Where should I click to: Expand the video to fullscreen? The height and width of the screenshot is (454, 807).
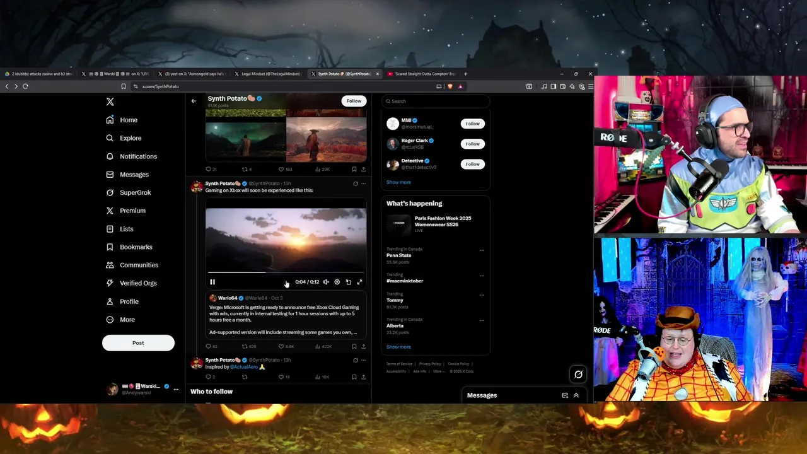tap(360, 282)
